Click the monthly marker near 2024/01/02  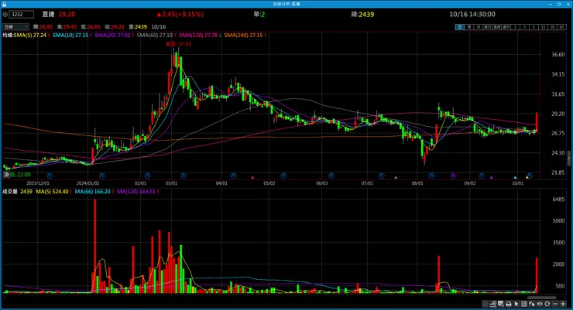[102, 175]
